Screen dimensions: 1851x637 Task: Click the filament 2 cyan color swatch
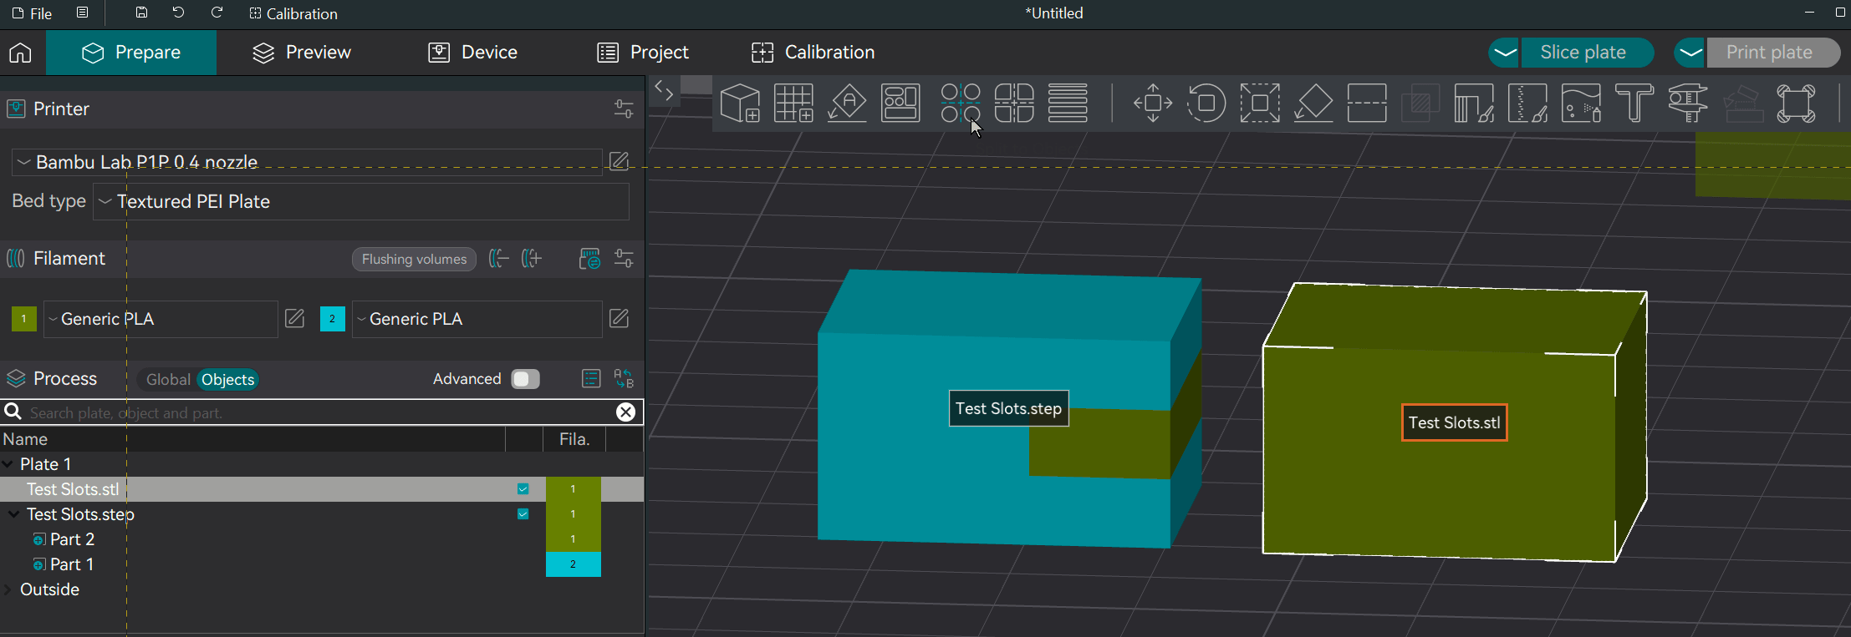[333, 319]
